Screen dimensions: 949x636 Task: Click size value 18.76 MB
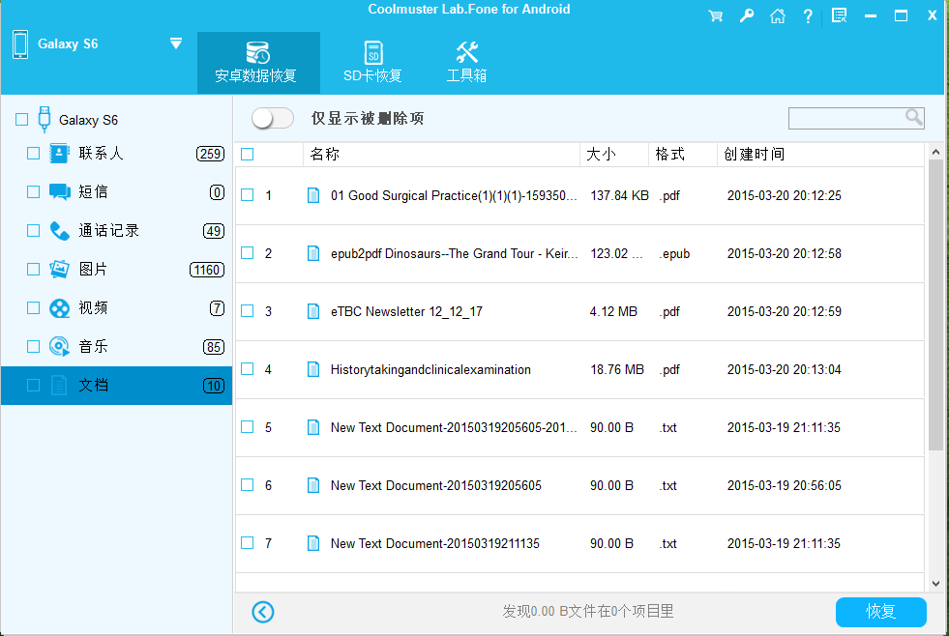click(617, 369)
